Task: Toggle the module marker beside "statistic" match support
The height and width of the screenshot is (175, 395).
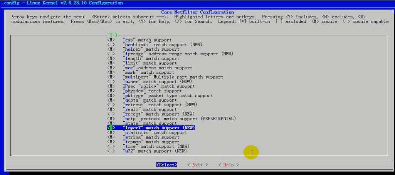Action: pyautogui.click(x=111, y=133)
